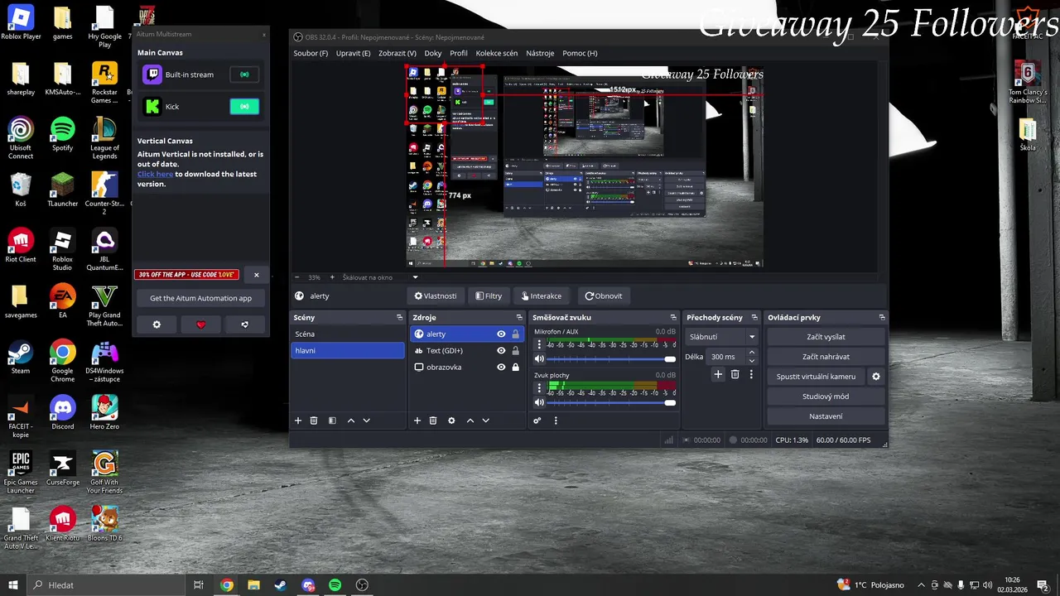
Task: Mute the Zvuk plochy speaker icon
Action: pos(539,402)
